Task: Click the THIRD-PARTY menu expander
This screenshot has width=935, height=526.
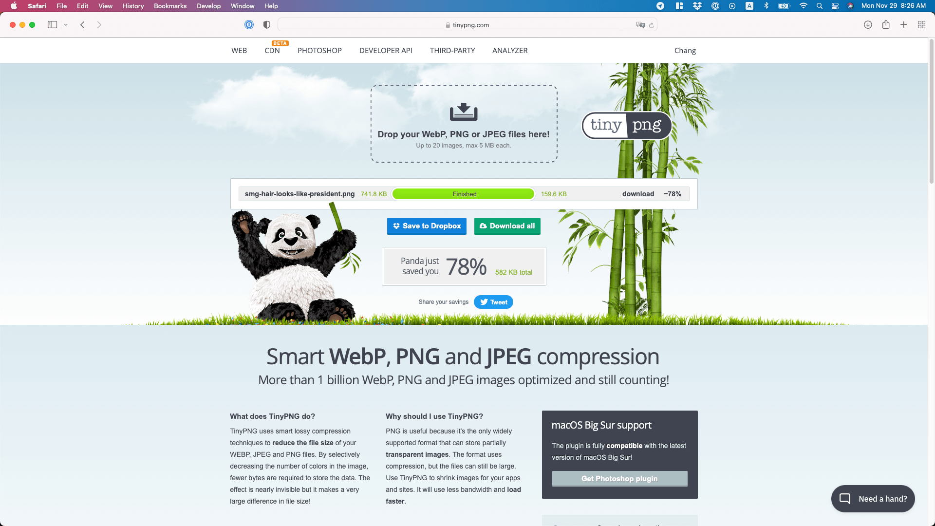Action: [x=452, y=50]
